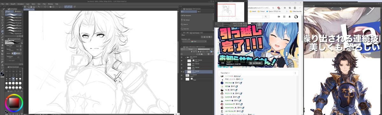This screenshot has height=115, width=382.
Task: Choose the Textured pen sub tool
Action: pos(14,31)
